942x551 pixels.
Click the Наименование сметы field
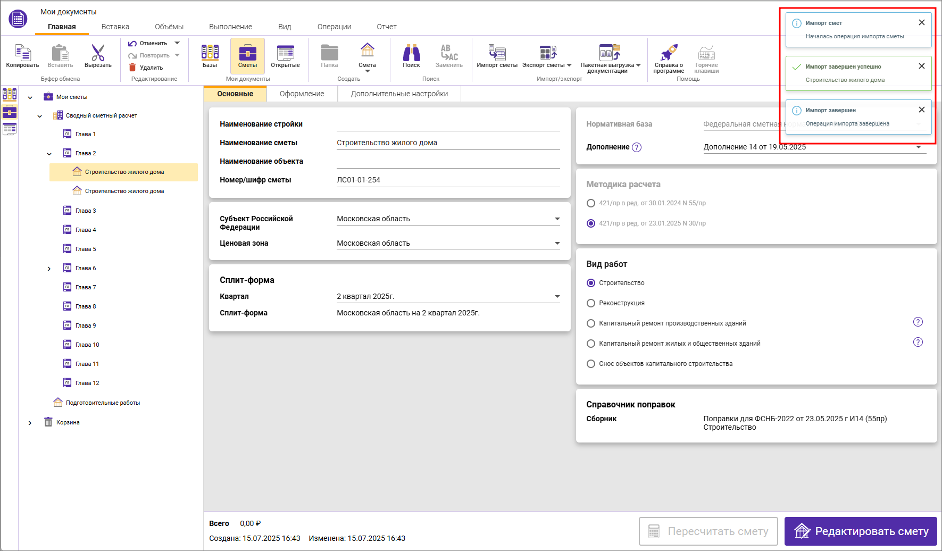point(448,143)
